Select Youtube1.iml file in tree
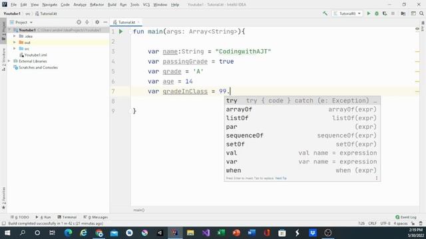Viewport: 426px width, 239px height. click(35, 54)
